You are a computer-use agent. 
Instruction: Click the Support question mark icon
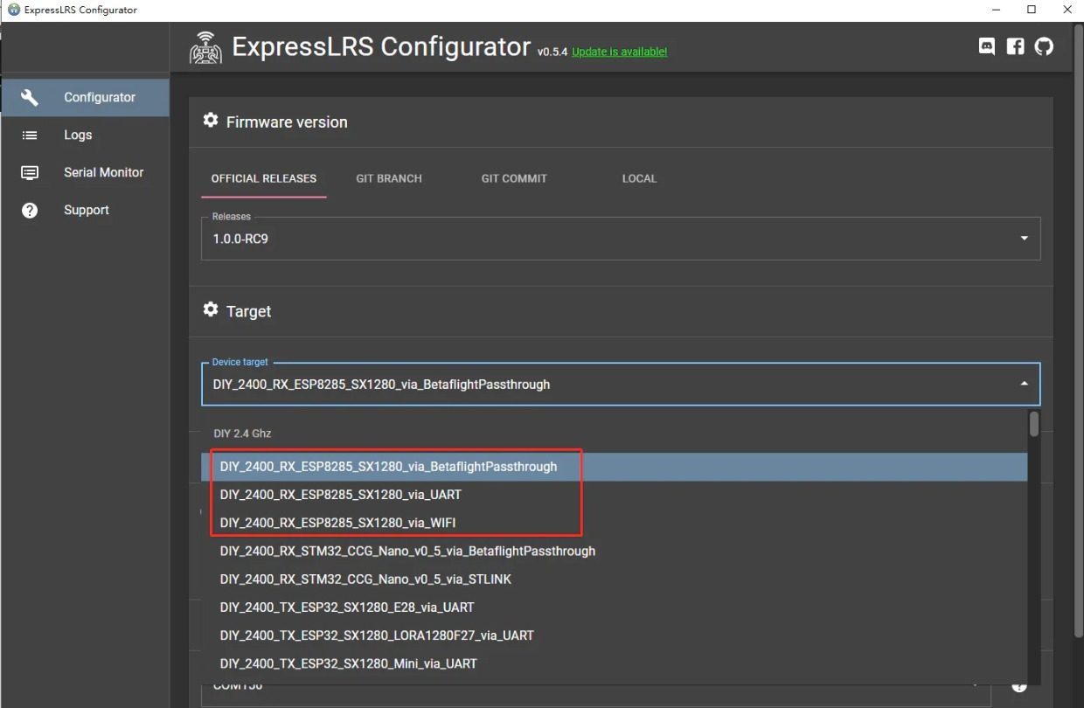30,210
